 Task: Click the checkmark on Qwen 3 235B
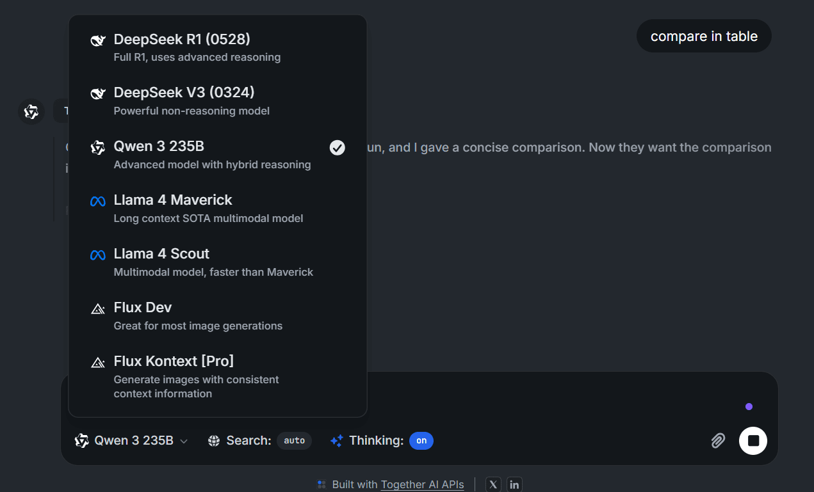(x=338, y=148)
